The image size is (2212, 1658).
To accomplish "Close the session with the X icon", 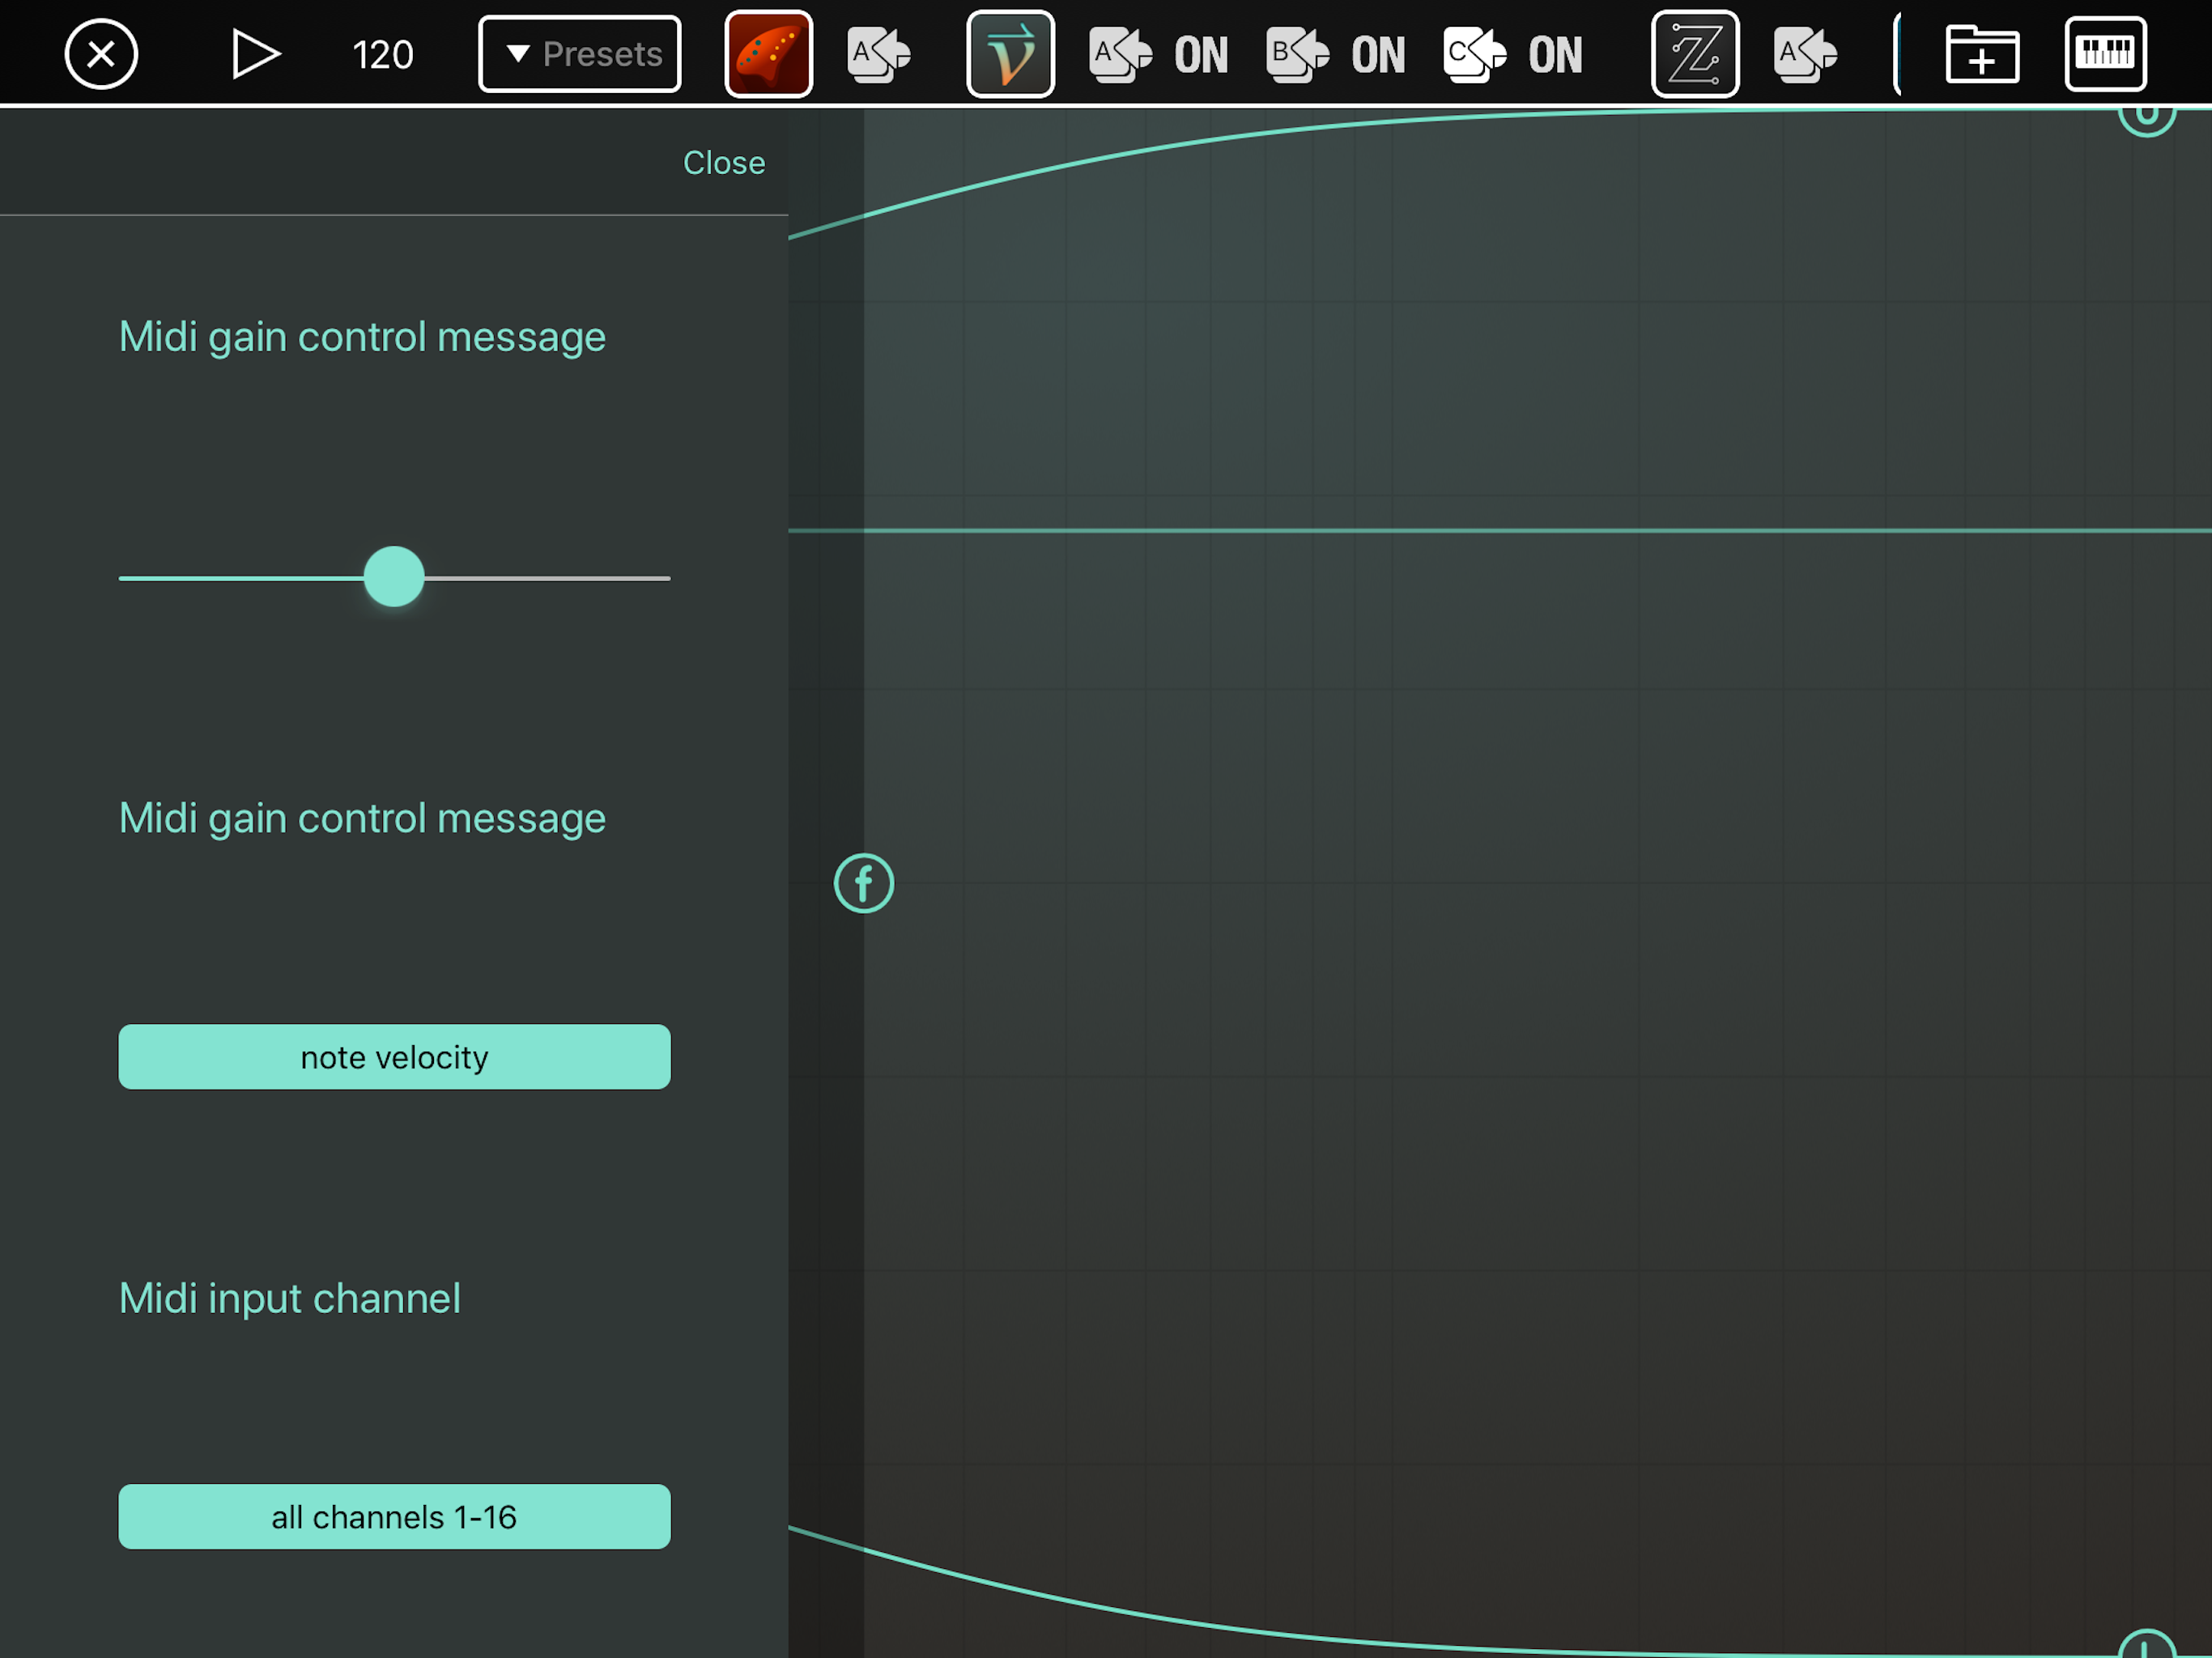I will click(x=101, y=54).
